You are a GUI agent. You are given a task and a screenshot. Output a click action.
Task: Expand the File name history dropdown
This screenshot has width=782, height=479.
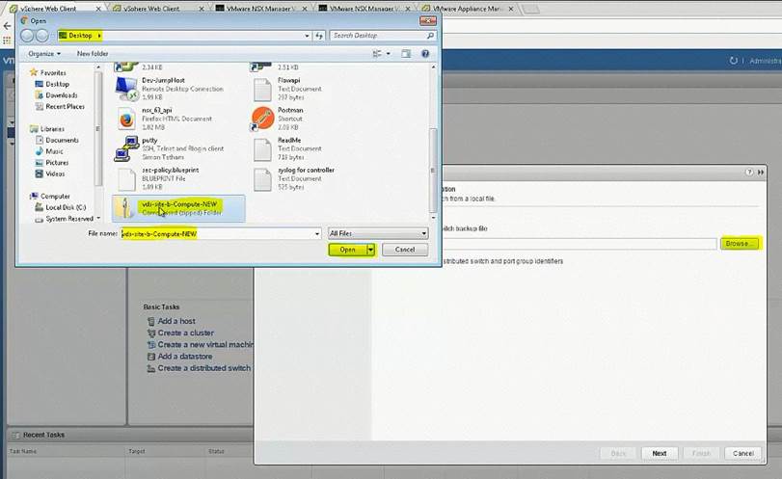click(317, 233)
